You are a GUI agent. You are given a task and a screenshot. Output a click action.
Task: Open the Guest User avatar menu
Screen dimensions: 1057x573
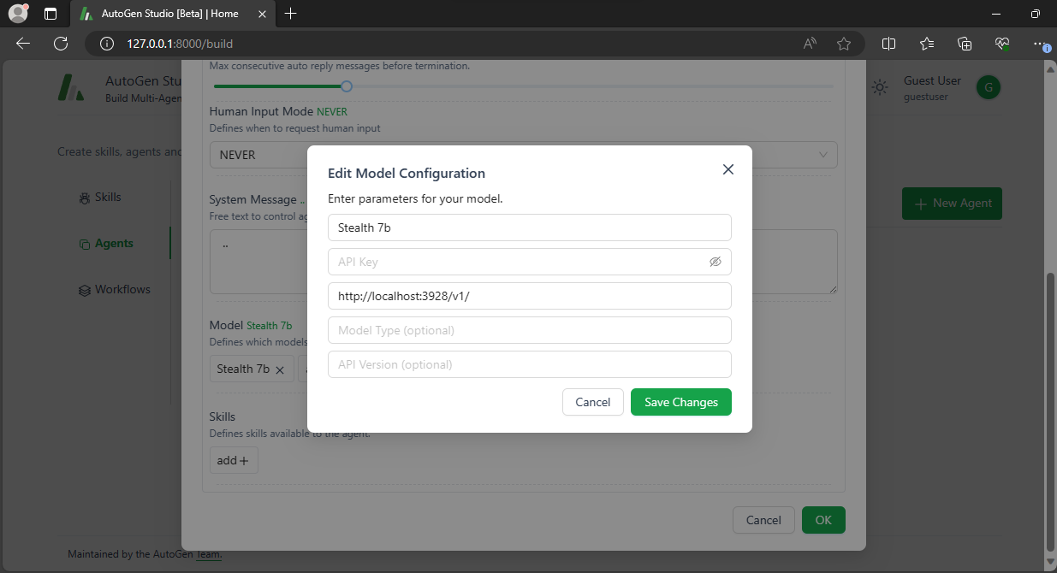click(989, 87)
